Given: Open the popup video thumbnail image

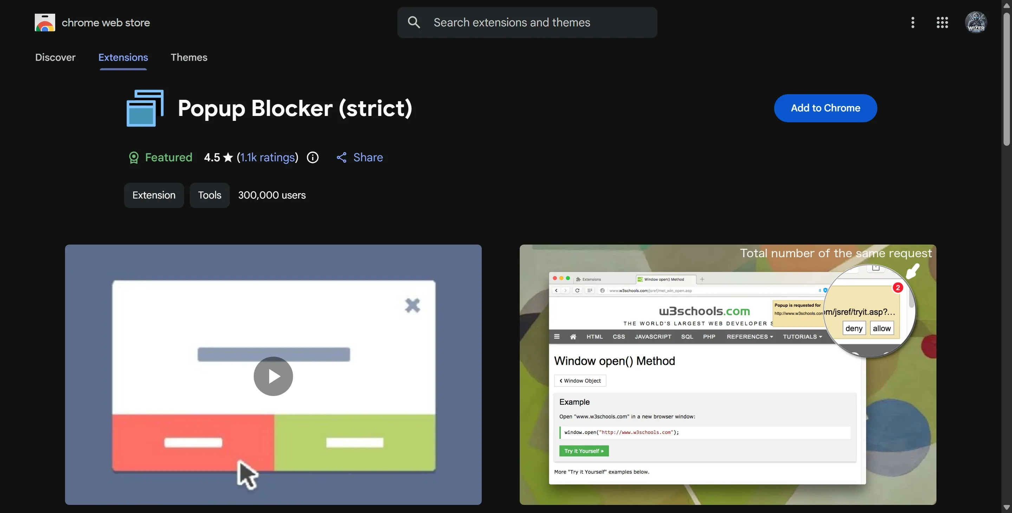Looking at the screenshot, I should click(x=273, y=375).
